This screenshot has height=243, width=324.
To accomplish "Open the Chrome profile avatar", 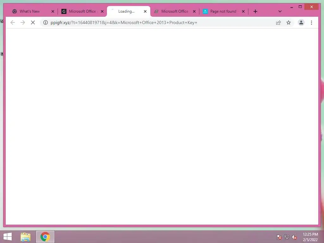I will coord(301,22).
